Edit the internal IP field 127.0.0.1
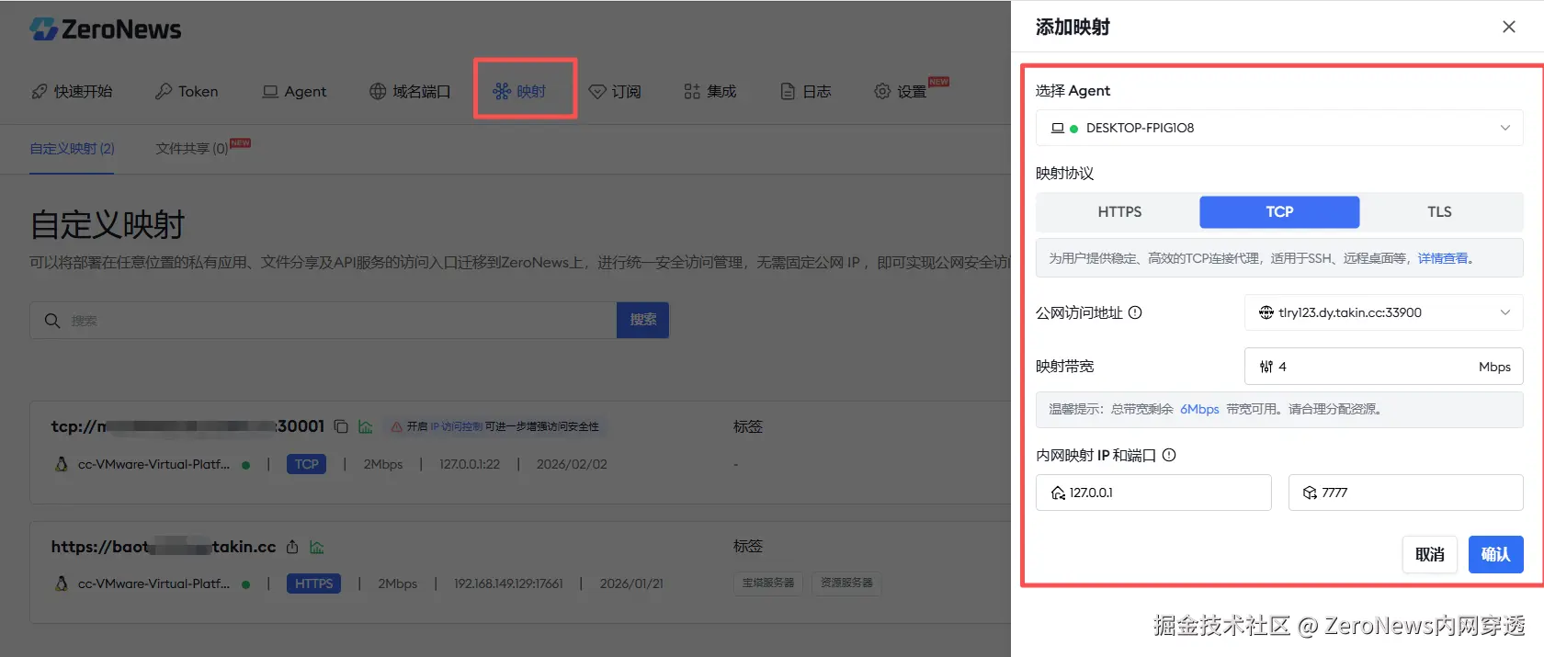This screenshot has width=1544, height=657. [1153, 493]
